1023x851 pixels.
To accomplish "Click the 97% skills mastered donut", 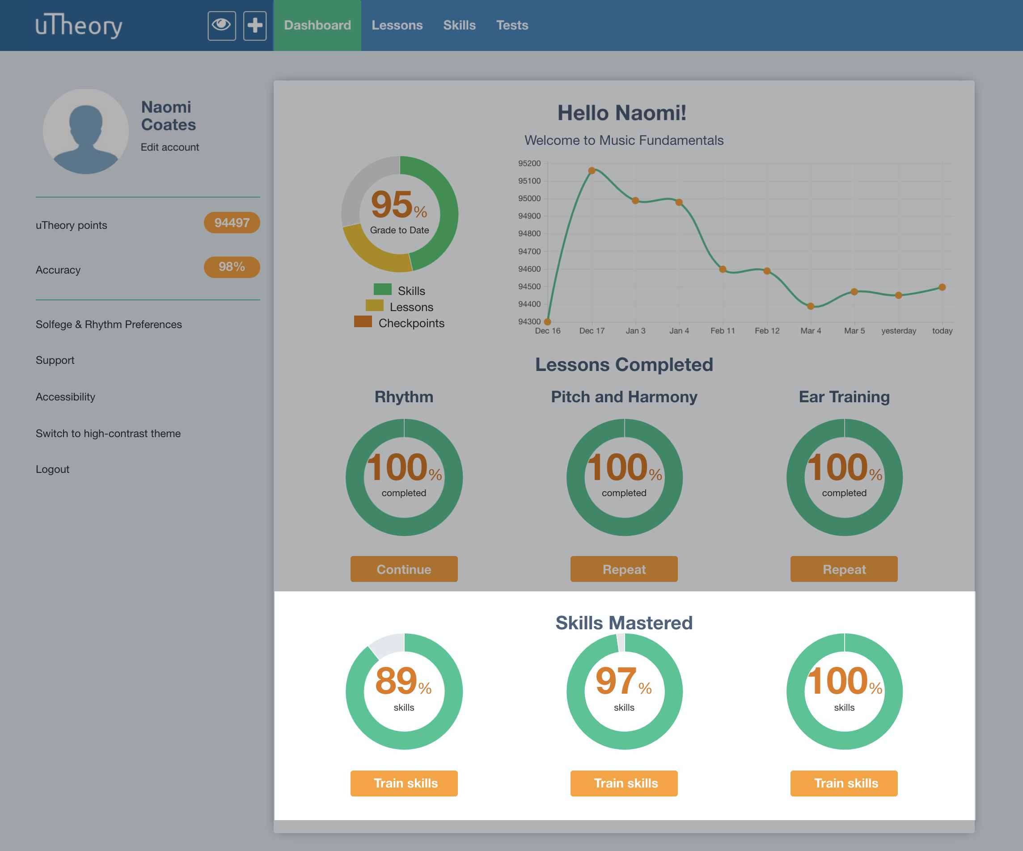I will pyautogui.click(x=624, y=691).
